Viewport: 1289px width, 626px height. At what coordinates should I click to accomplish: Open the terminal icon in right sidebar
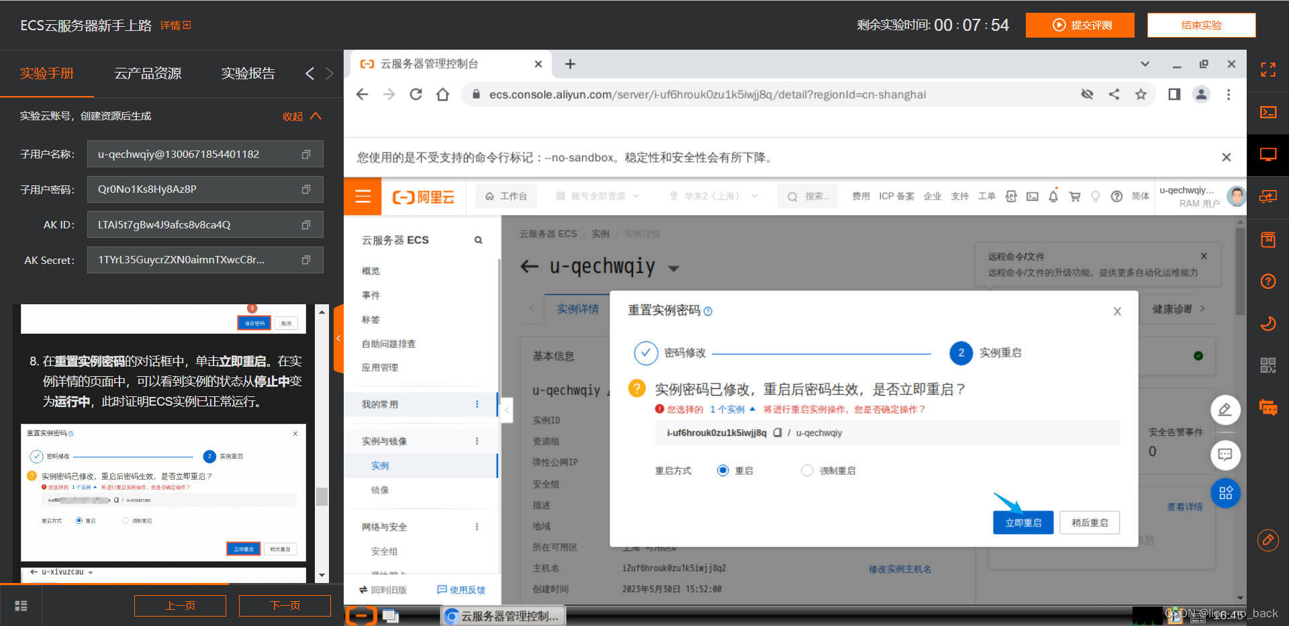pos(1268,112)
